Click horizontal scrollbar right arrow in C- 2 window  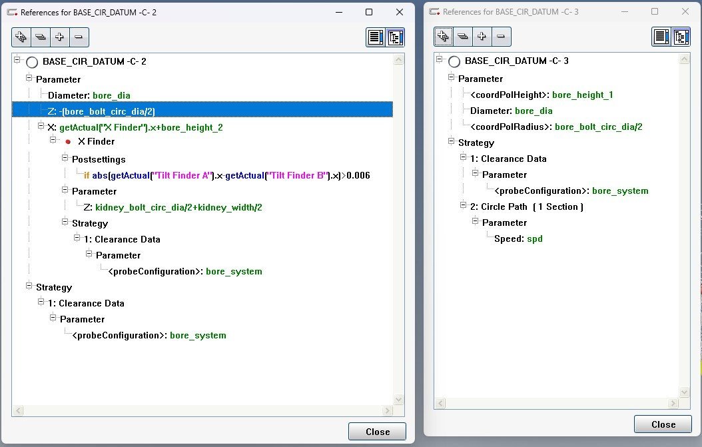pyautogui.click(x=388, y=411)
